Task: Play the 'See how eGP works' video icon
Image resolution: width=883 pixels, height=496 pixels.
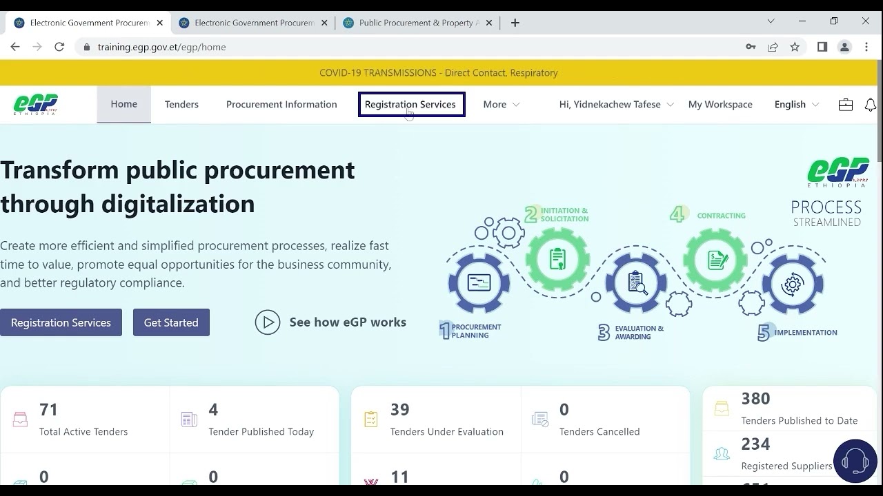Action: point(268,322)
